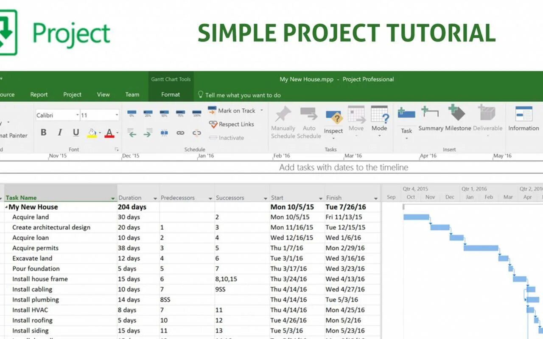The height and width of the screenshot is (339, 543).
Task: Expand the Mark on Track dropdown
Action: click(261, 111)
